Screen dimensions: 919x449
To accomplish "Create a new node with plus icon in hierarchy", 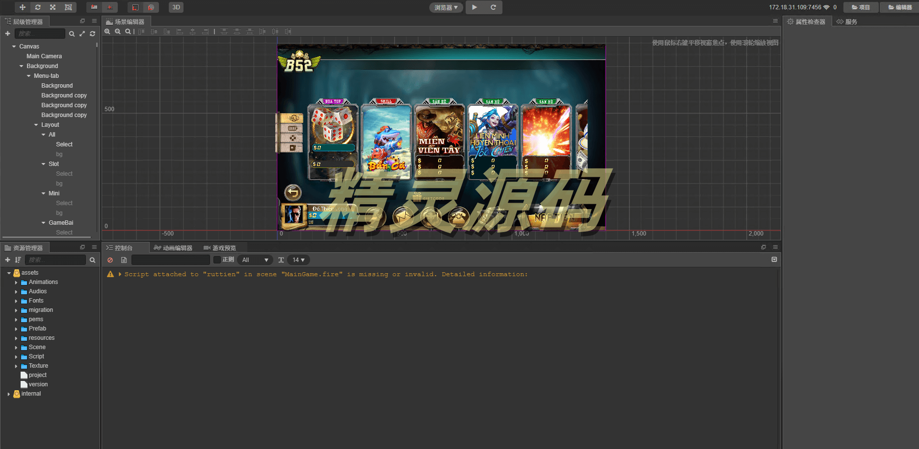I will pos(7,33).
